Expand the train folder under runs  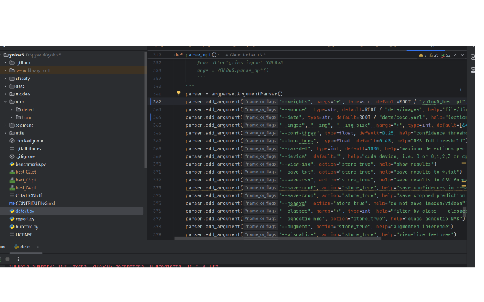tap(11, 117)
